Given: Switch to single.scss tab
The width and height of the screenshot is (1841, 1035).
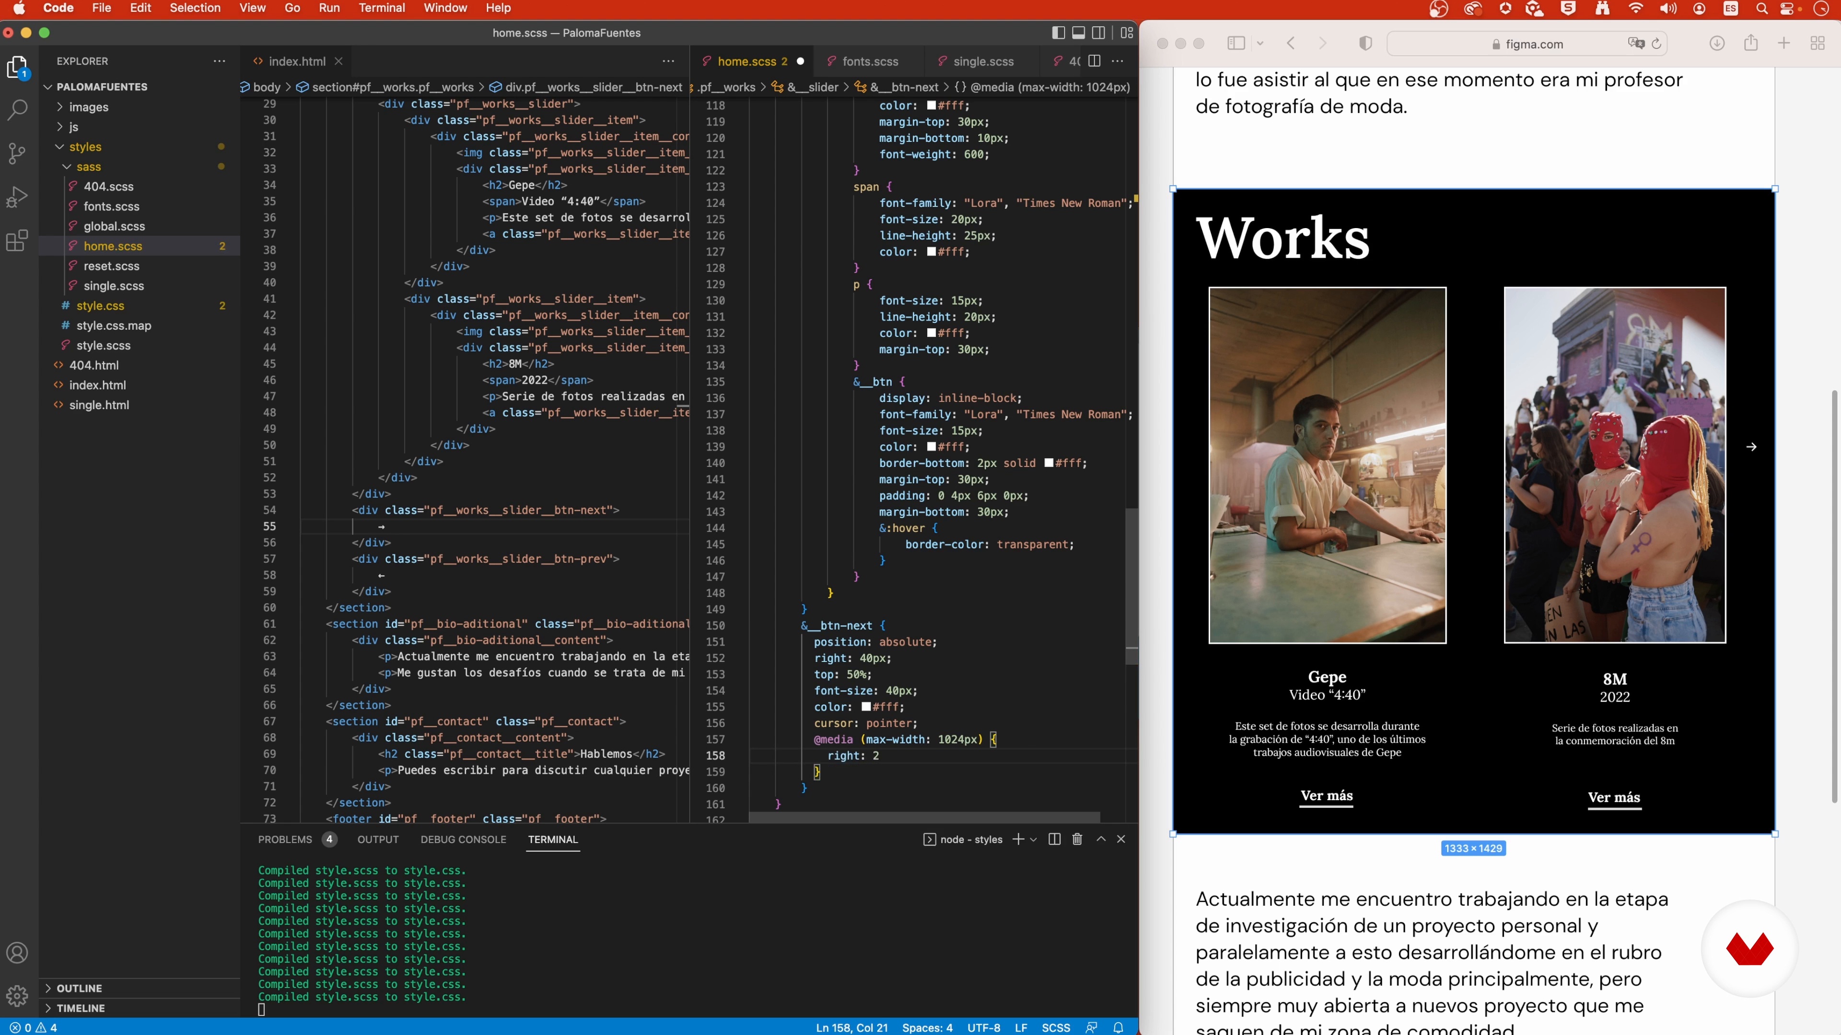Looking at the screenshot, I should [x=983, y=61].
